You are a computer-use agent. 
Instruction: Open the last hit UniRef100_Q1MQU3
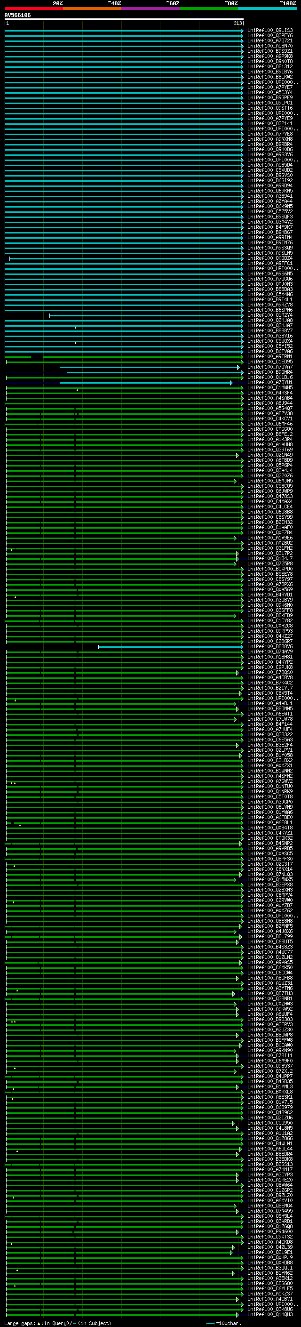pos(269,1315)
